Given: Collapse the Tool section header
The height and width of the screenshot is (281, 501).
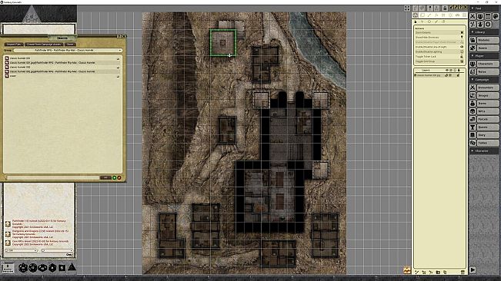Looking at the screenshot, I should tap(484, 8).
